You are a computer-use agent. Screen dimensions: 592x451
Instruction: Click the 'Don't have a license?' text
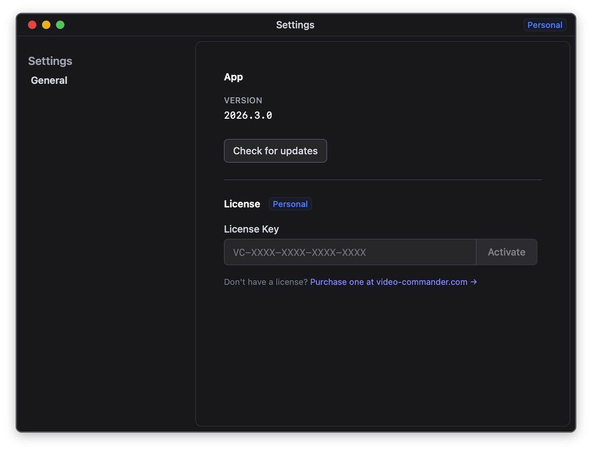(265, 282)
